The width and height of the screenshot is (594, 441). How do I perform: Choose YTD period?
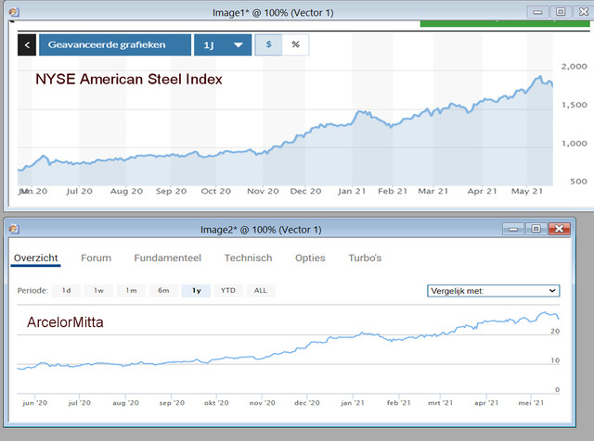(x=228, y=291)
